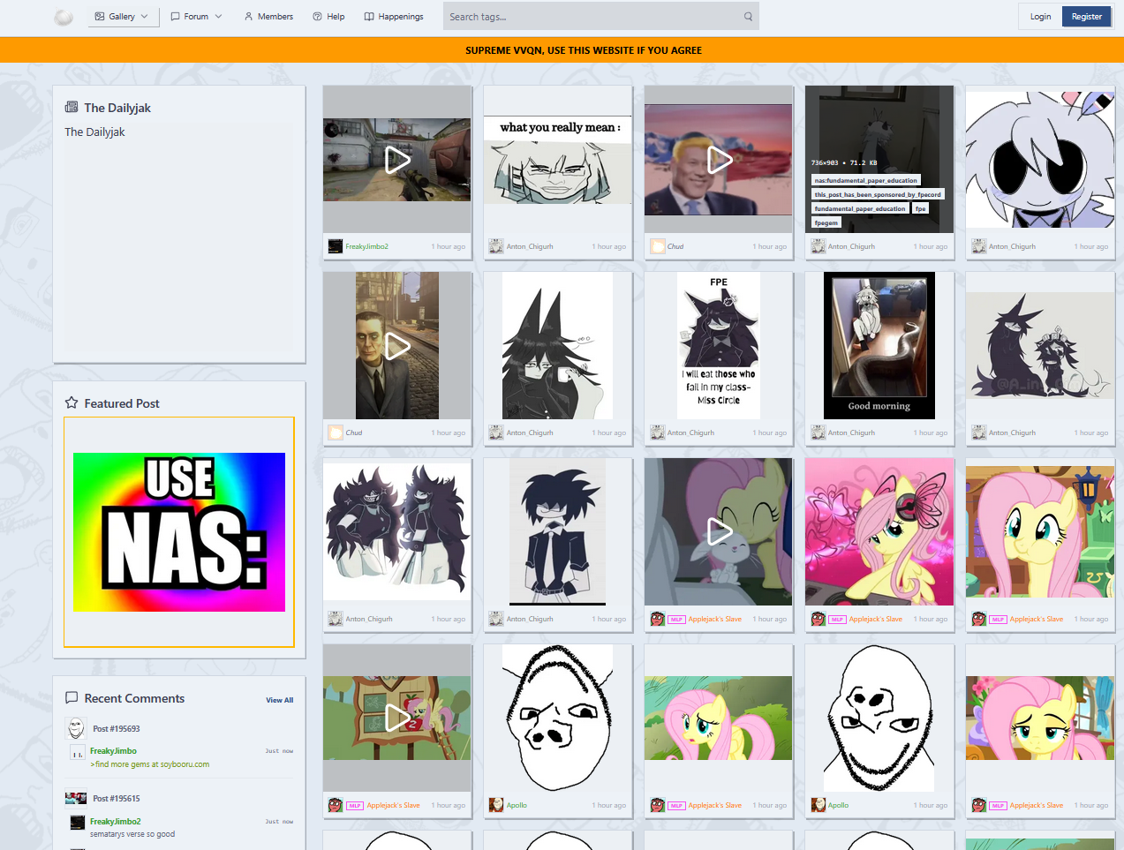Open Post #195693 link
This screenshot has height=850, width=1124.
point(117,729)
